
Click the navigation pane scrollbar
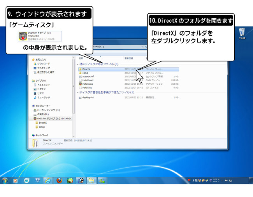pyautogui.click(x=74, y=86)
